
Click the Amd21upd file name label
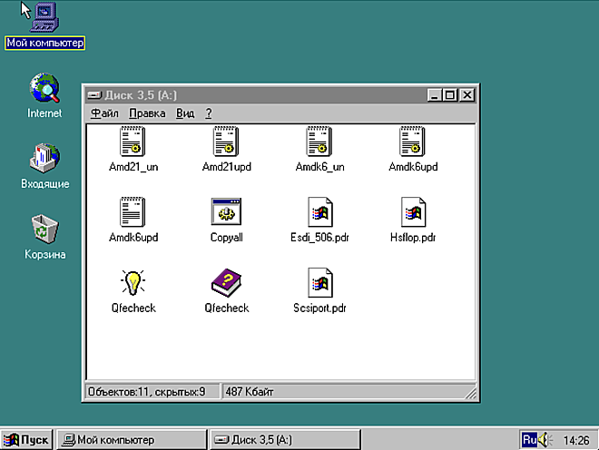point(227,167)
